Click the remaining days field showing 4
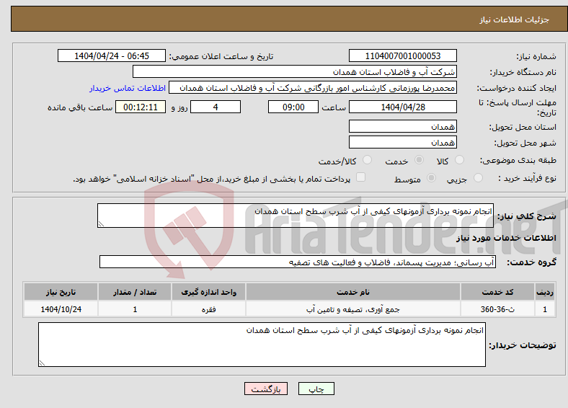The height and width of the screenshot is (408, 568). 216,107
